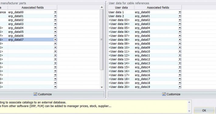Click Associated fields header in cable references

pos(158,8)
